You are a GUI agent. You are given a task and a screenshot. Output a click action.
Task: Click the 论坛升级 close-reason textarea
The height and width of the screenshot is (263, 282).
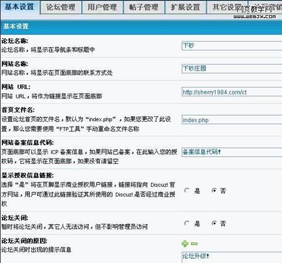point(232,257)
